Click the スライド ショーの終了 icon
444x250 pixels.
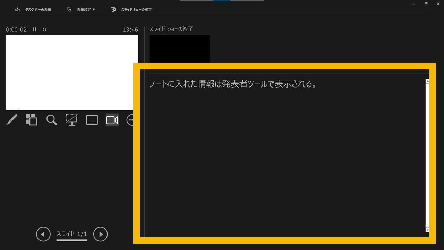tap(113, 9)
